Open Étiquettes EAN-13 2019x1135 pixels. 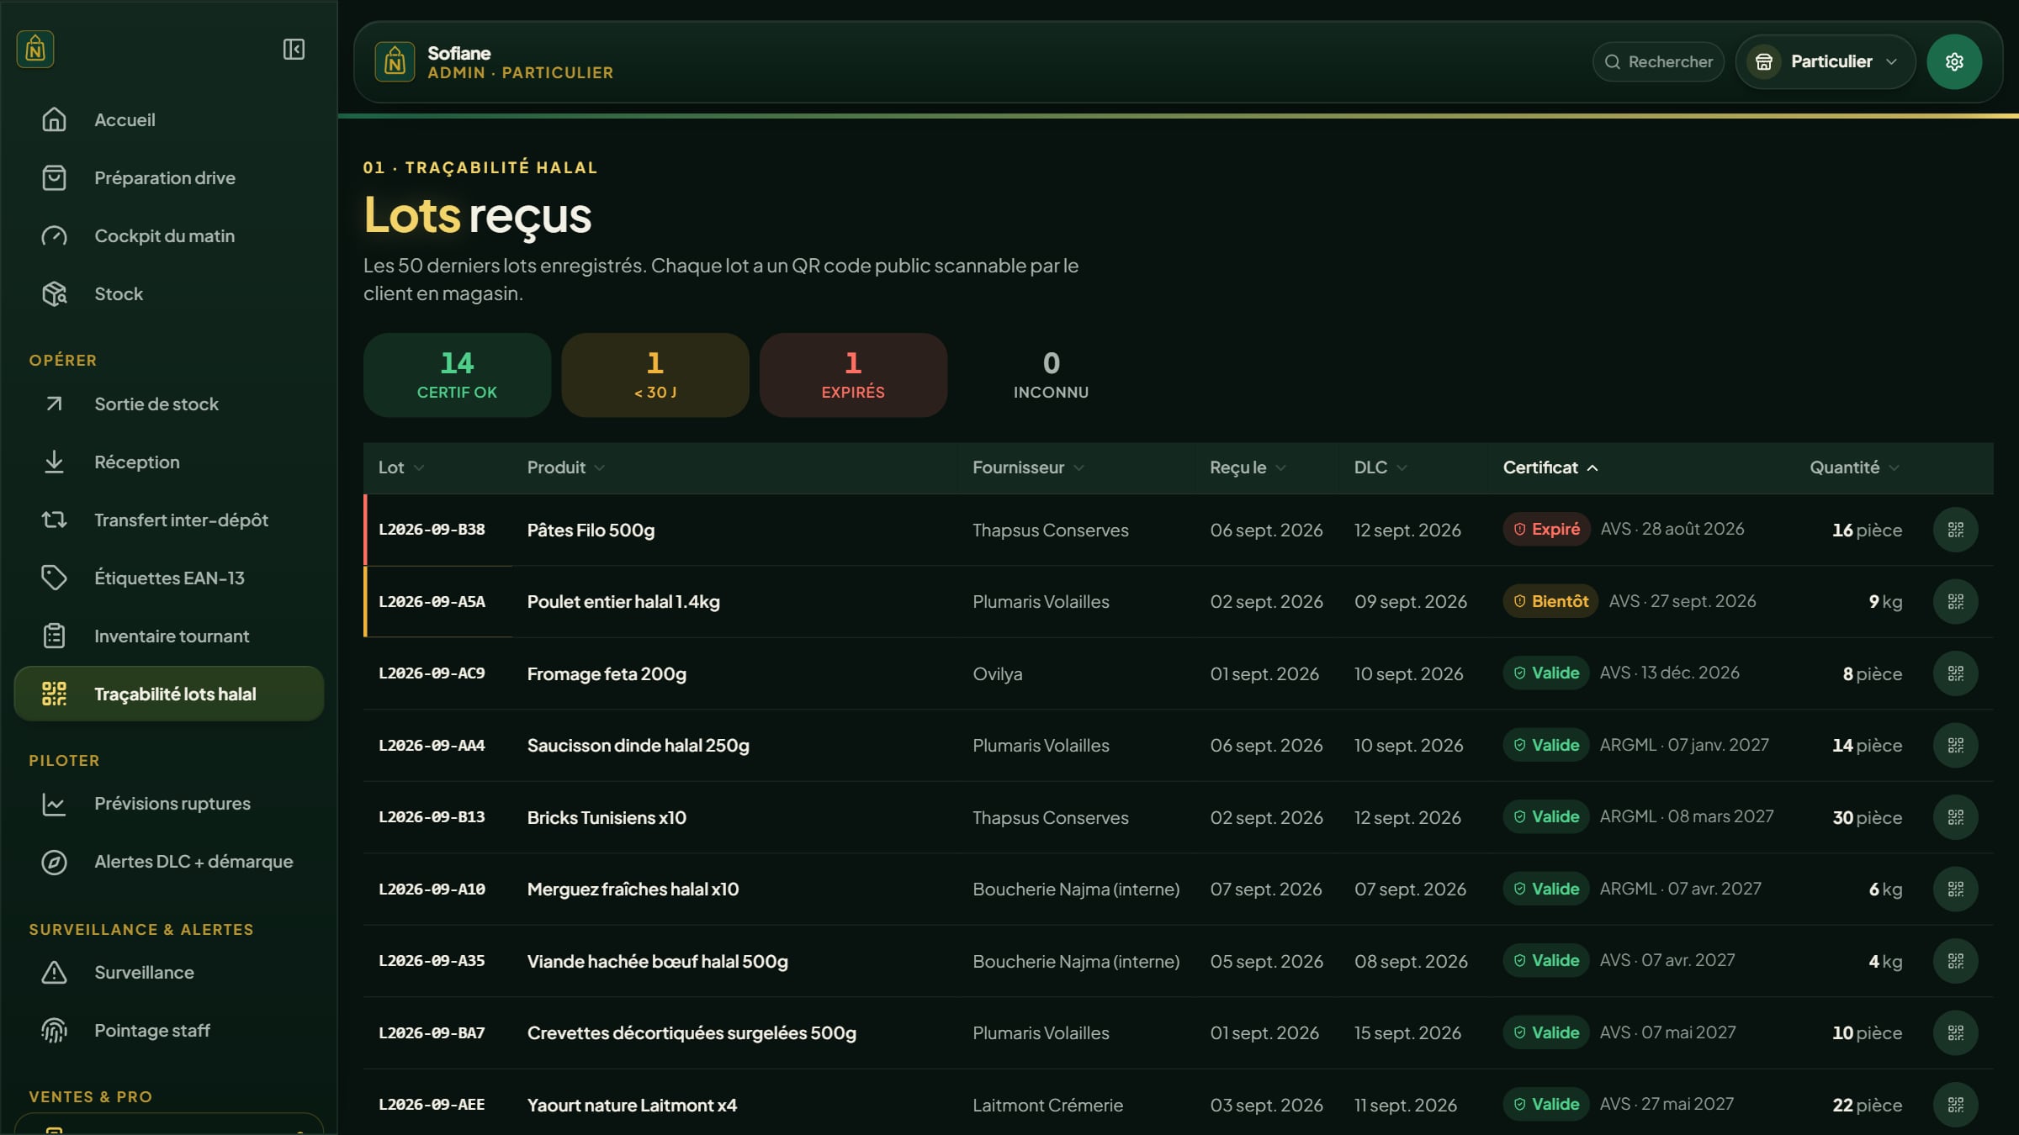169,578
